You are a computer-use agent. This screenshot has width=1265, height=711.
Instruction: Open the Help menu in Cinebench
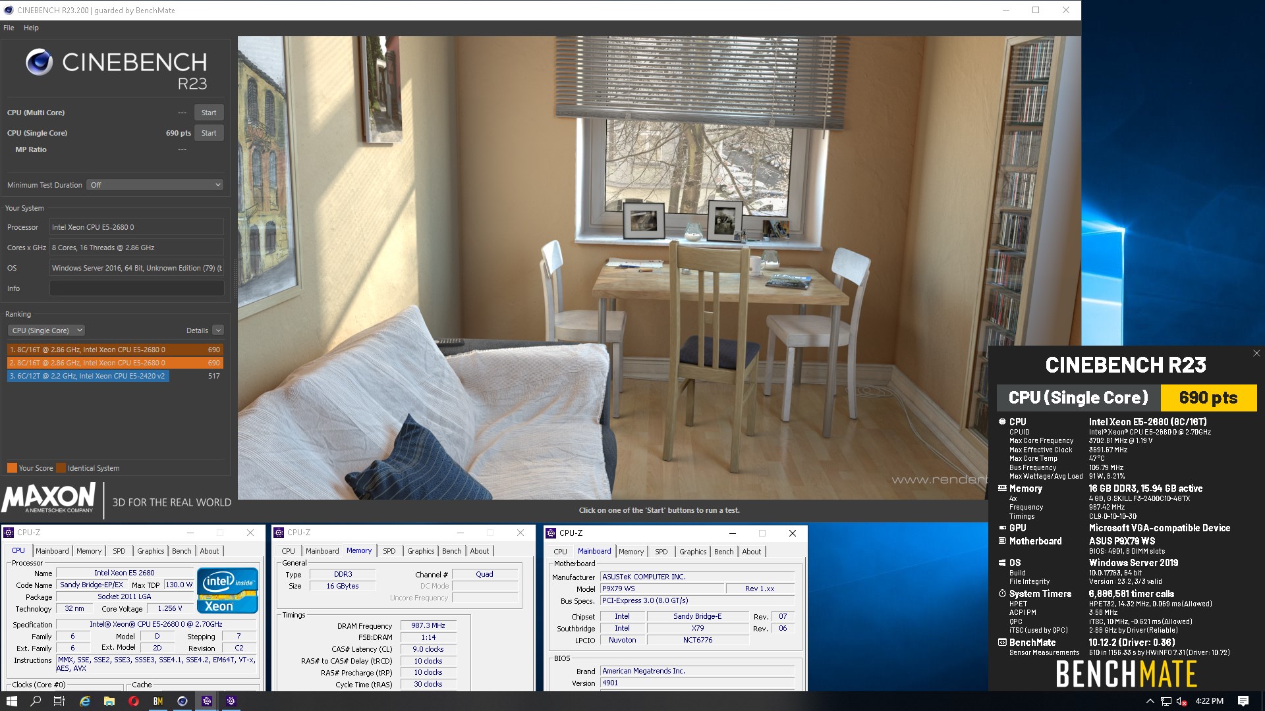tap(31, 28)
